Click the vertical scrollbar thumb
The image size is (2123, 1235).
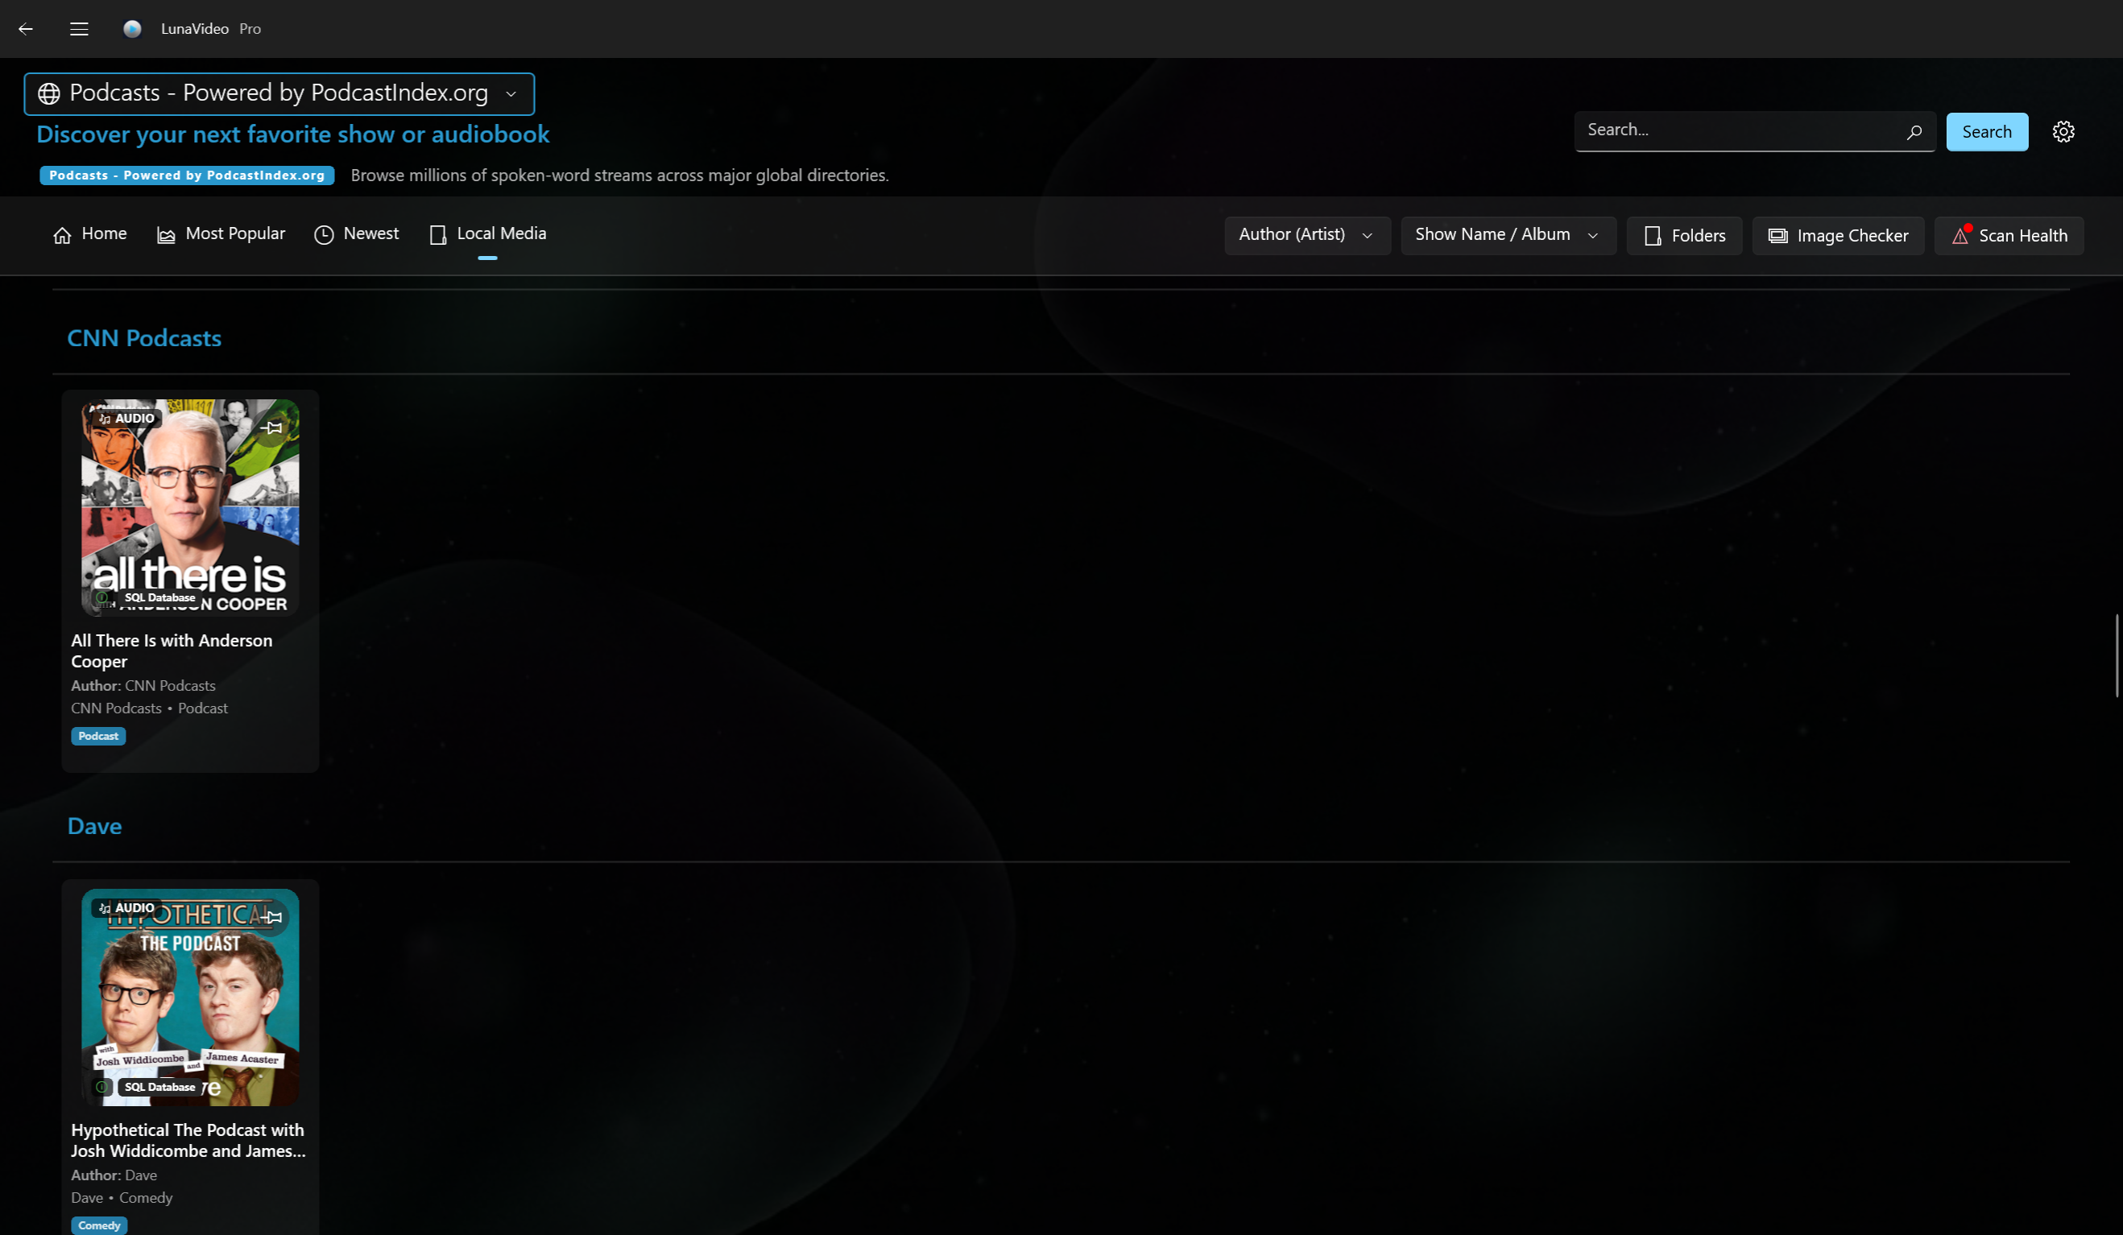pos(2117,656)
